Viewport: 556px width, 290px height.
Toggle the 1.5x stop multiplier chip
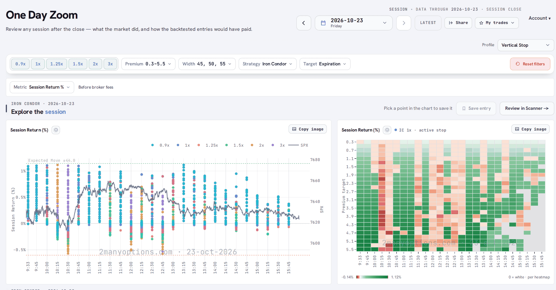click(x=78, y=64)
